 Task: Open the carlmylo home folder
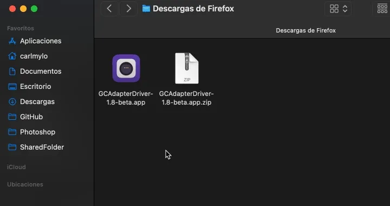(34, 56)
